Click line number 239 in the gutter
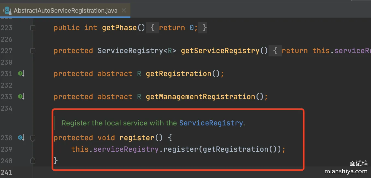 pos(6,149)
